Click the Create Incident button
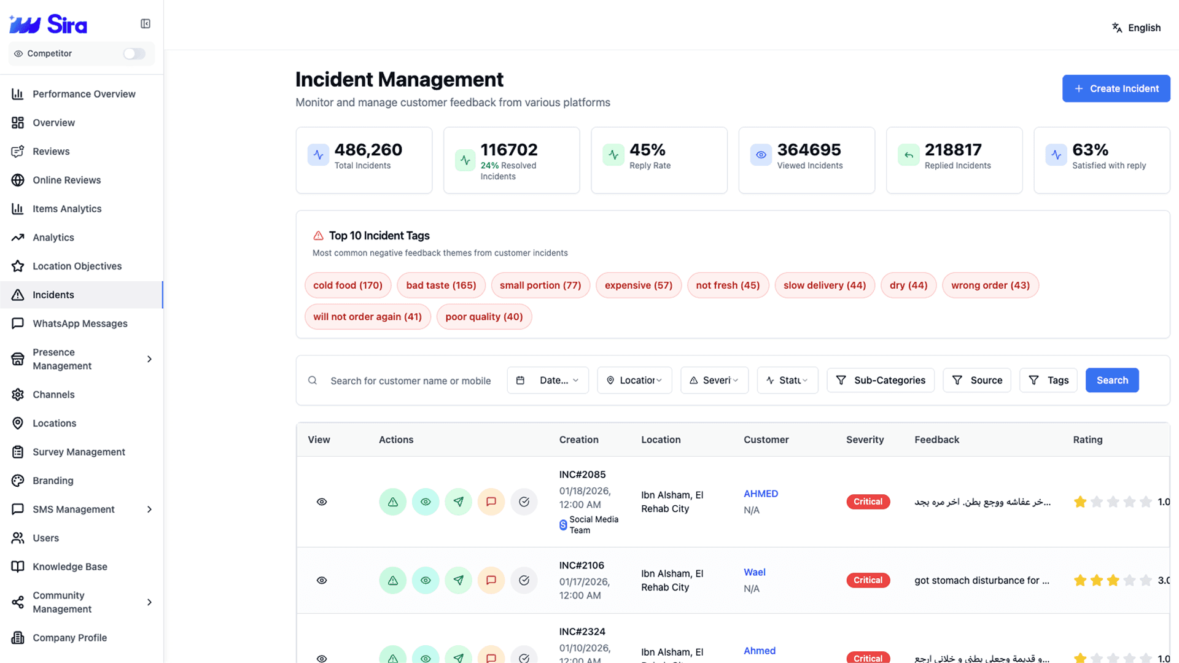The height and width of the screenshot is (663, 1179). [1116, 88]
